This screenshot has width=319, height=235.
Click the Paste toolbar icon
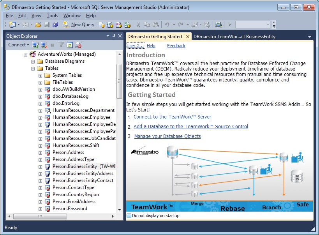[x=156, y=25]
